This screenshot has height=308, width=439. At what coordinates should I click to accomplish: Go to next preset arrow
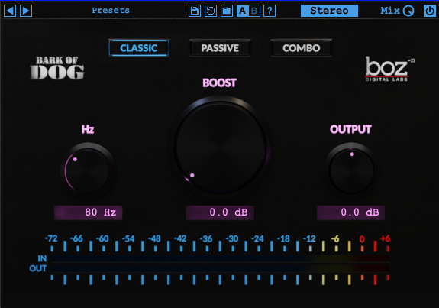pos(26,11)
